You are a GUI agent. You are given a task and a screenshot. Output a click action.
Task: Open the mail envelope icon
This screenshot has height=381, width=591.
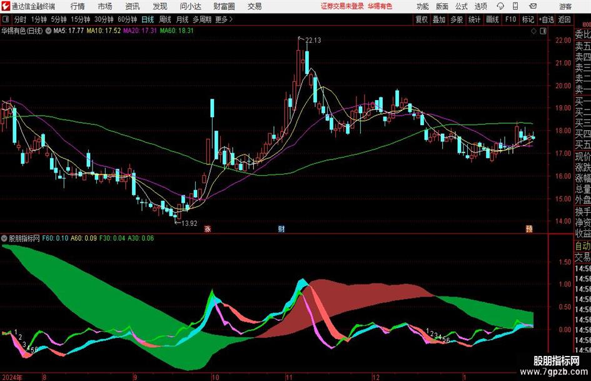click(533, 6)
